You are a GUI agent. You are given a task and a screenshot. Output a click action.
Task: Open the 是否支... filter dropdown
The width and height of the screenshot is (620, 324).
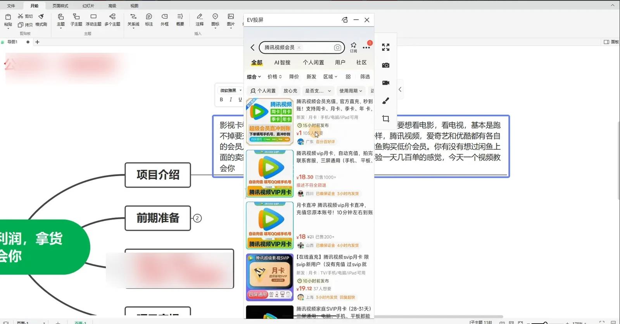click(x=318, y=91)
